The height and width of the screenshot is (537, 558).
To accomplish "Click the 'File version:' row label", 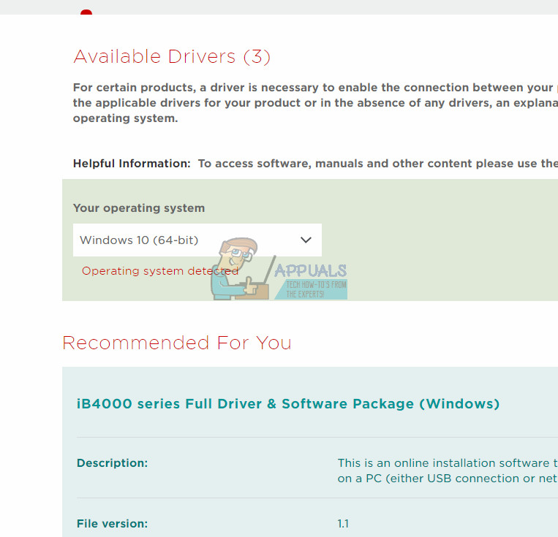I will 112,524.
